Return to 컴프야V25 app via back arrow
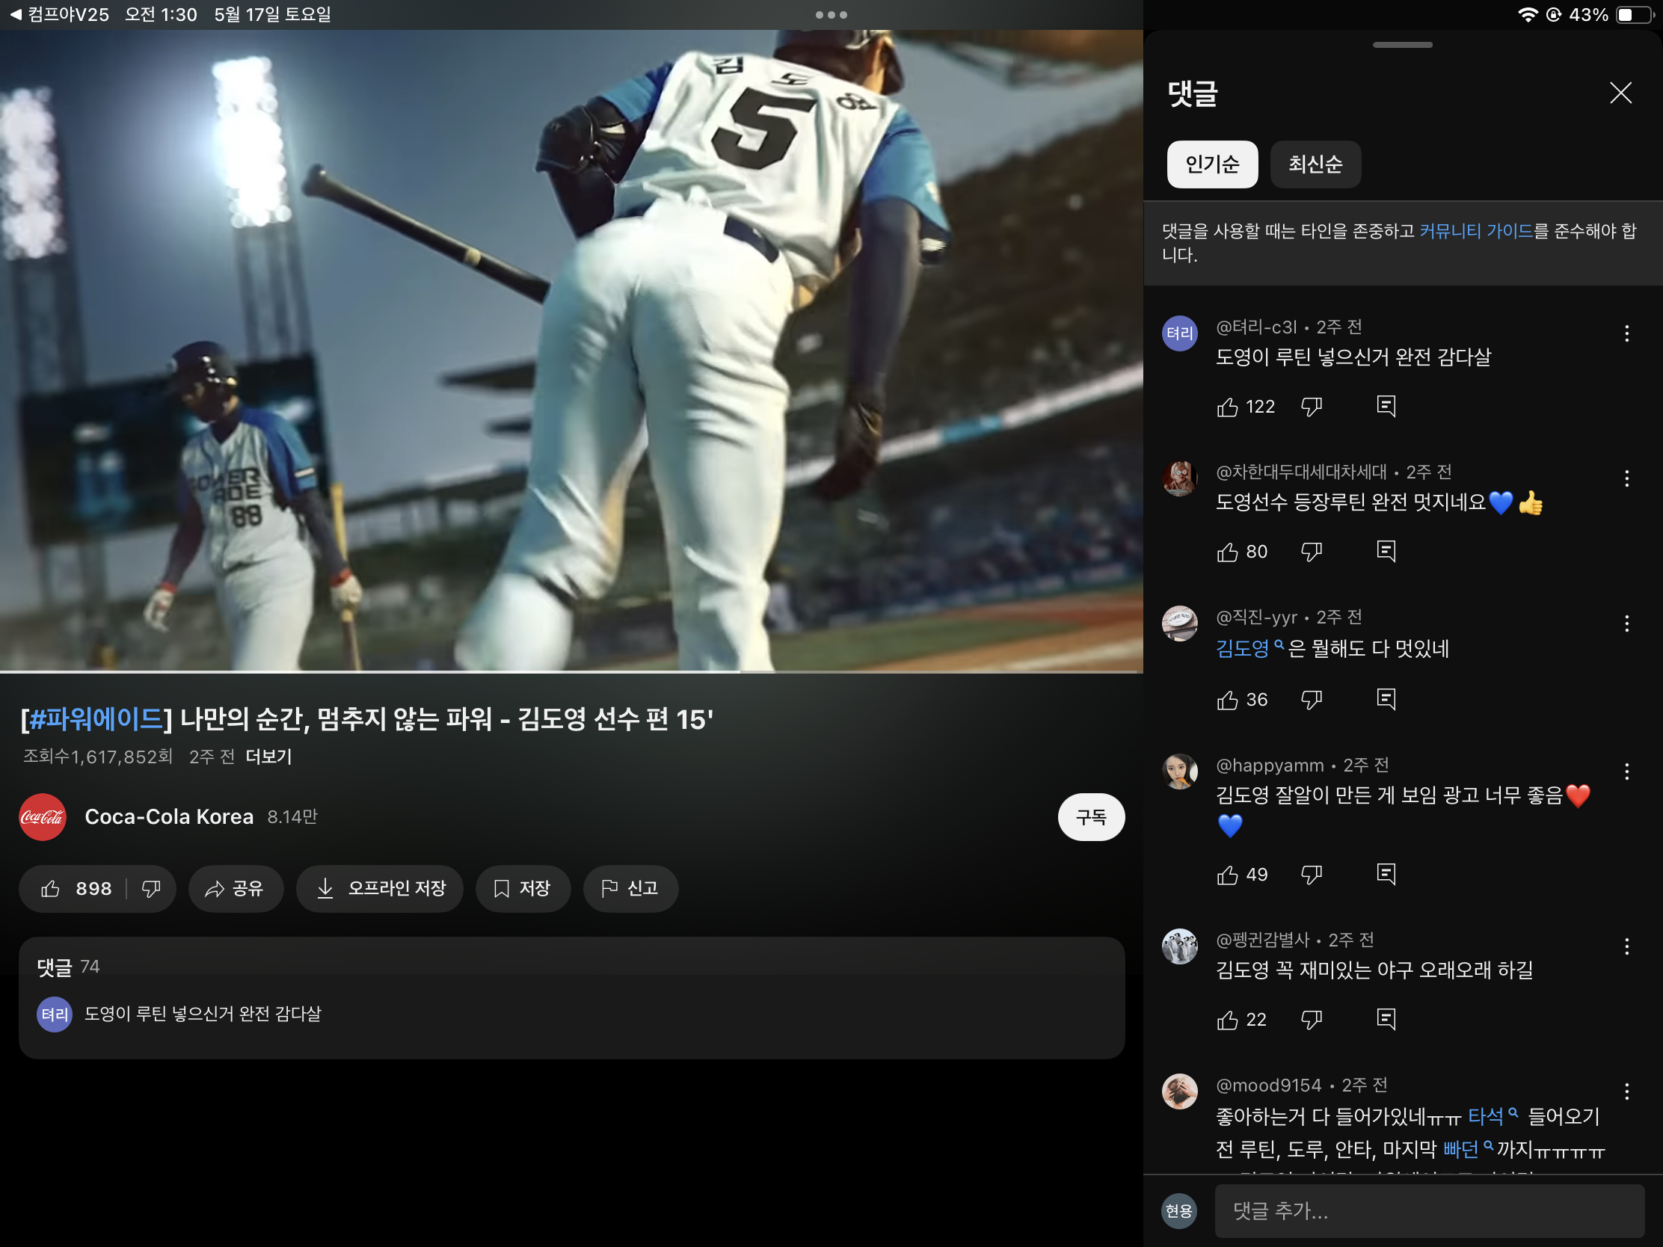1663x1247 pixels. [58, 14]
